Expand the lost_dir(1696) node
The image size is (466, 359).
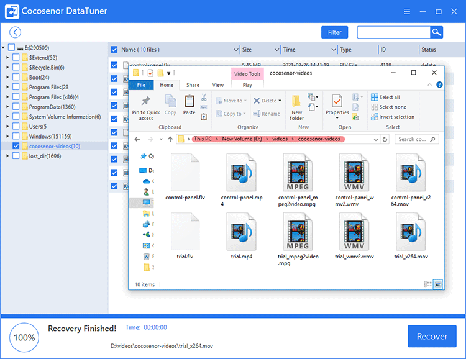pos(7,156)
